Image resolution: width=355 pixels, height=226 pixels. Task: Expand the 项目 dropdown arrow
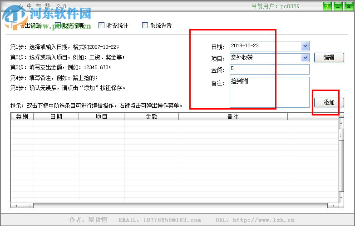(305, 58)
